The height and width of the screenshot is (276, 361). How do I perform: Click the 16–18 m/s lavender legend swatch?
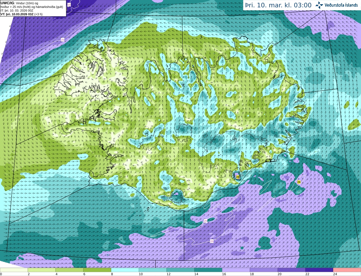236,270
